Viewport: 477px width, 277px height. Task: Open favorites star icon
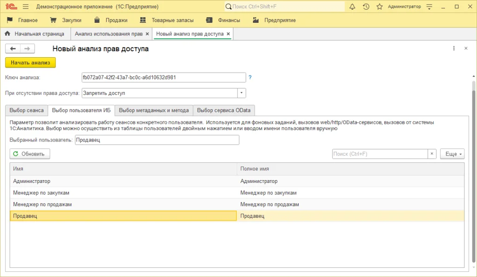[x=379, y=7]
